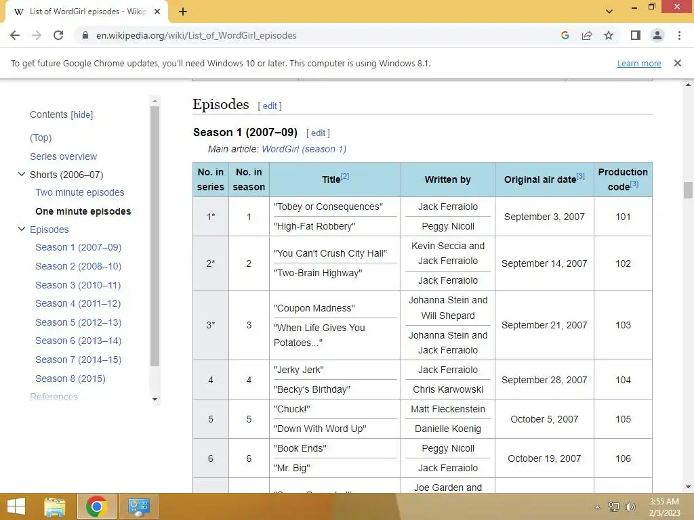Jump to Season 1 (2007–09) in contents
The image size is (694, 520).
(79, 247)
